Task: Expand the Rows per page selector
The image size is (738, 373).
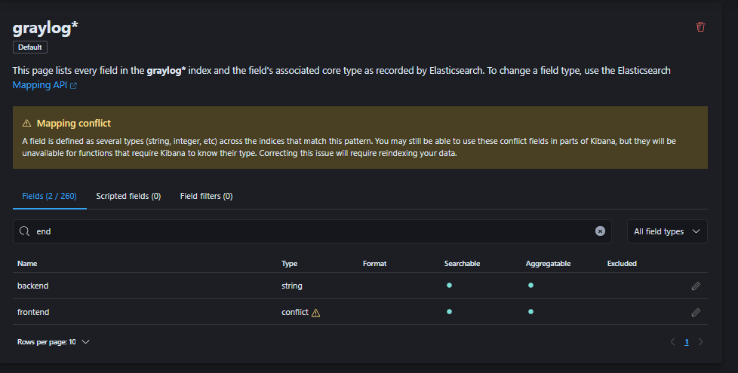Action: pos(53,342)
